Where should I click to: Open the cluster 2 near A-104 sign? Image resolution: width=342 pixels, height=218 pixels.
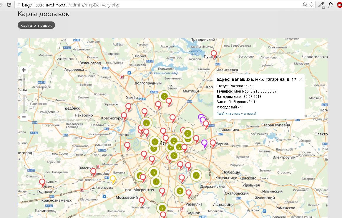(x=164, y=96)
